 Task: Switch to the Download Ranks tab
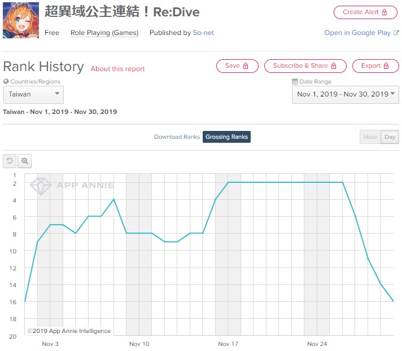pos(177,137)
